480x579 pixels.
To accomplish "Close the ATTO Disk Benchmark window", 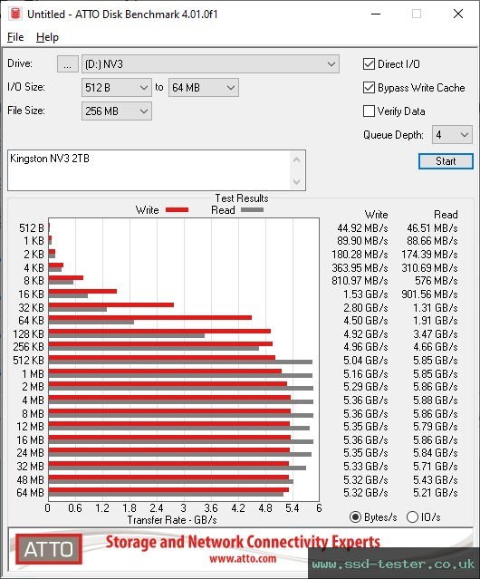I will 458,14.
